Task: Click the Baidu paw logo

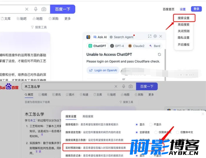Action: [8, 87]
